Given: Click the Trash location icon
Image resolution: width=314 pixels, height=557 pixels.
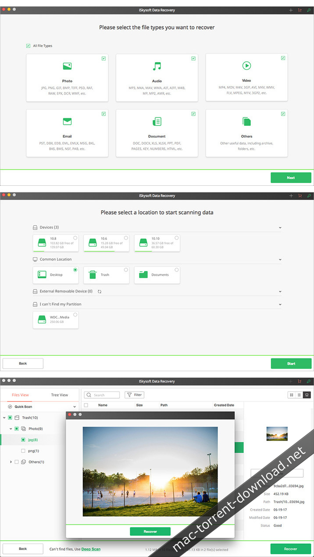Looking at the screenshot, I should [x=93, y=274].
